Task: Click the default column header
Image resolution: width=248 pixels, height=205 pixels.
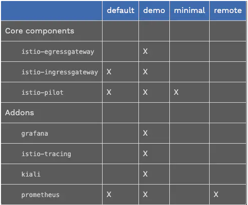Action: (121, 10)
